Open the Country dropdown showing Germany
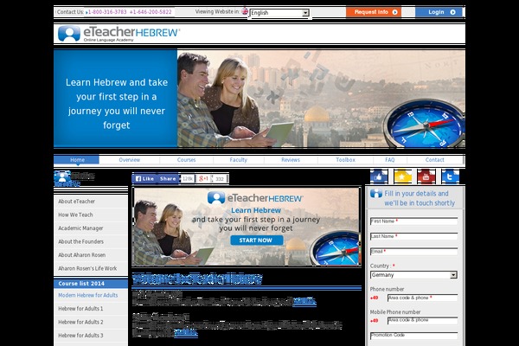Viewport: 519px width, 346px height. (413, 275)
